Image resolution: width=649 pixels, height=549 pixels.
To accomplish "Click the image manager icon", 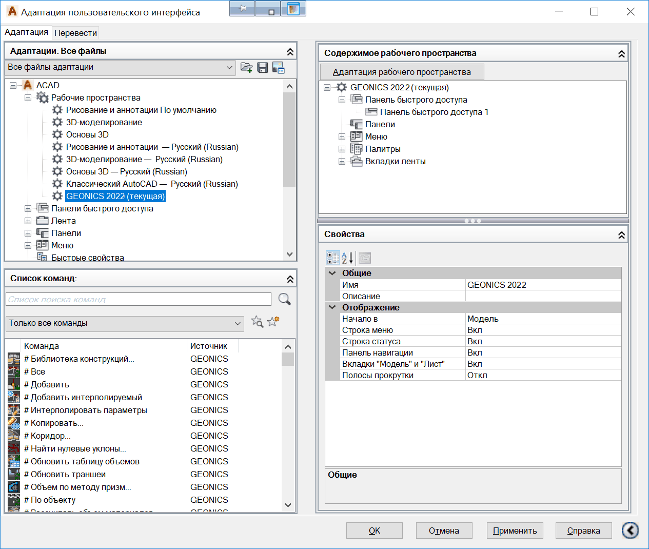I will [x=278, y=68].
